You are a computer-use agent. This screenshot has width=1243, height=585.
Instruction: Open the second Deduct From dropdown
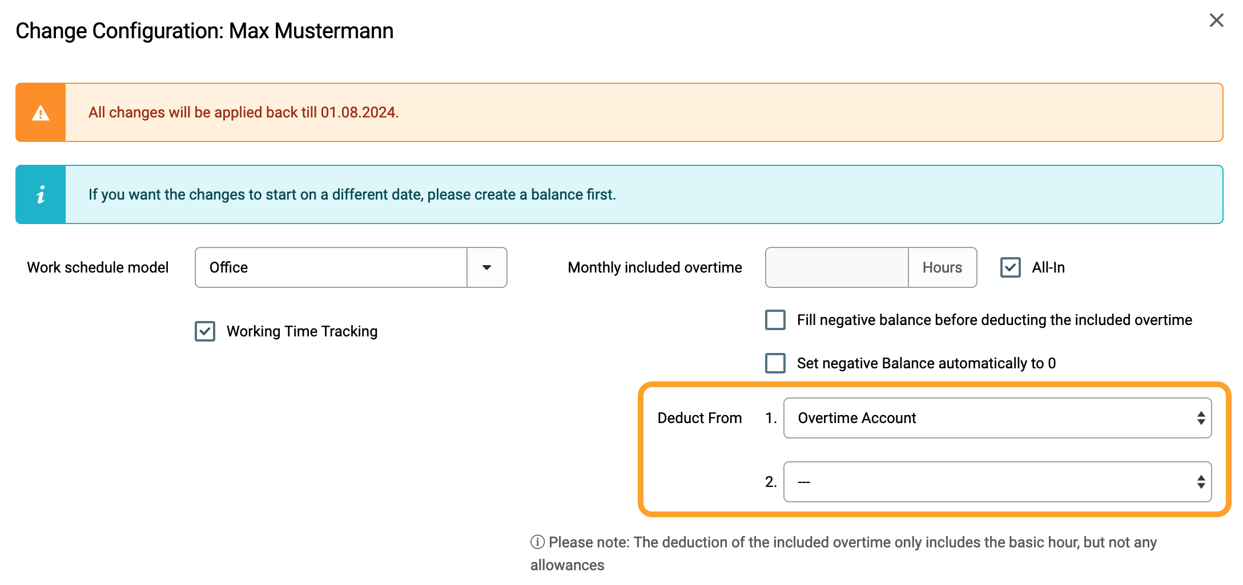[997, 482]
